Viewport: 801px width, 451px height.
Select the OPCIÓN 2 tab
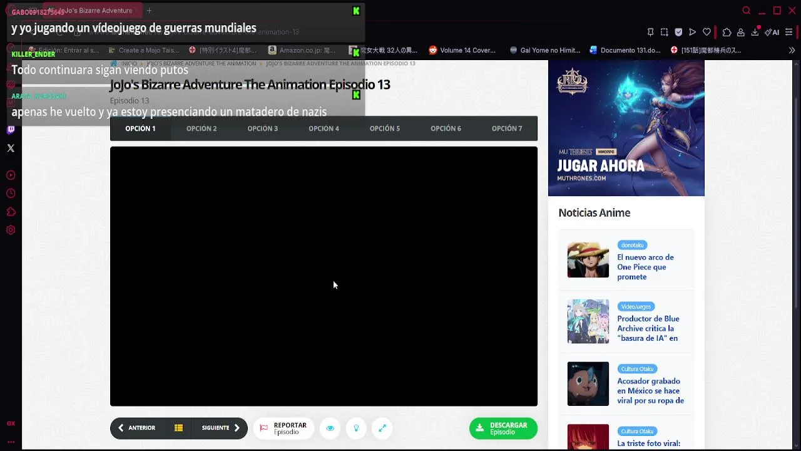click(x=202, y=128)
